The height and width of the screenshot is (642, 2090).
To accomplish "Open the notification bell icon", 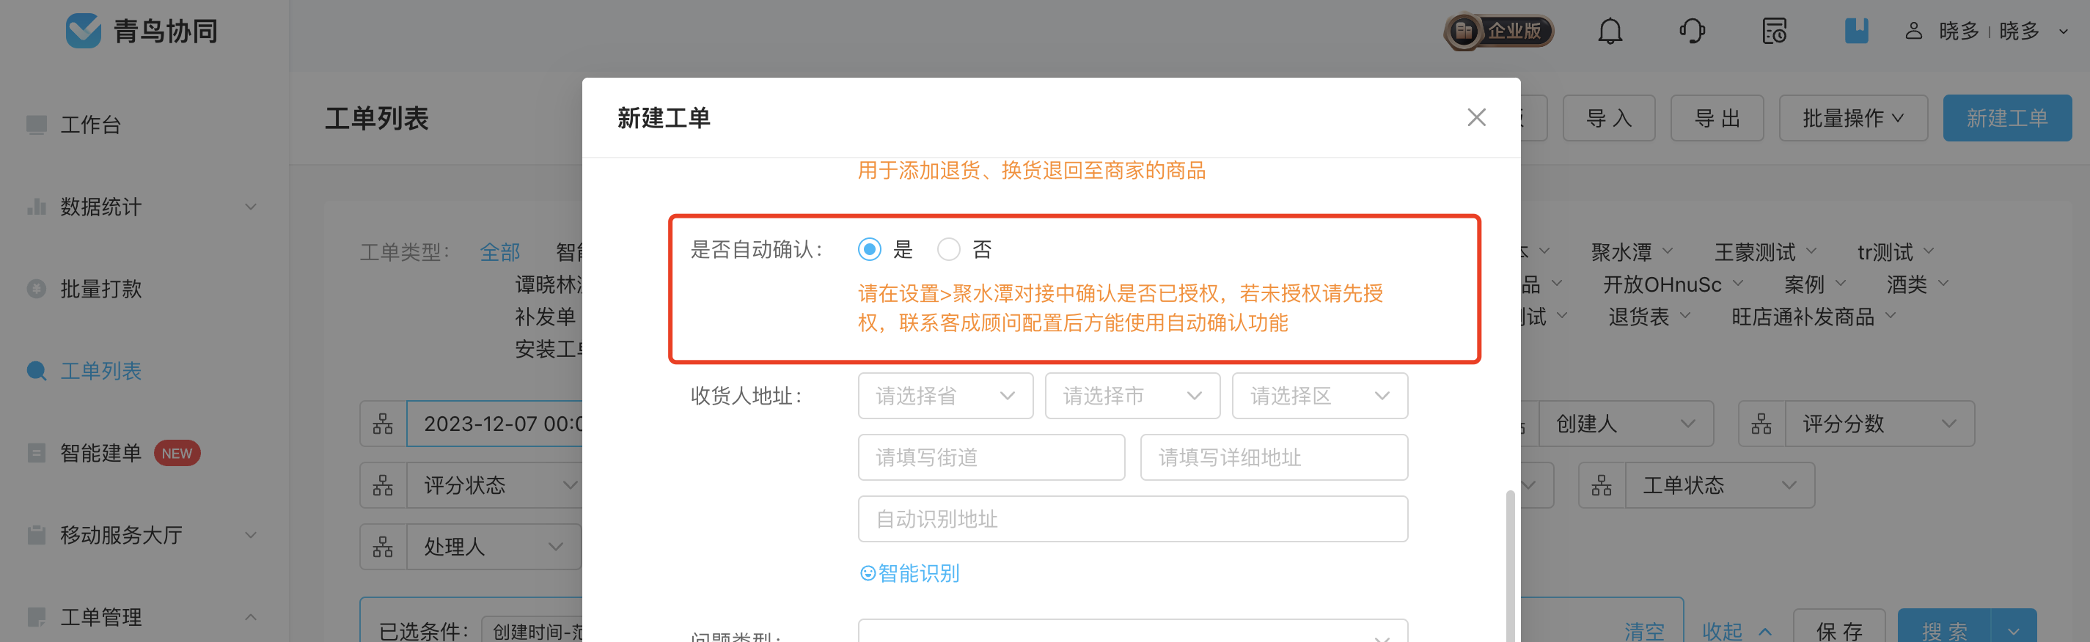I will (x=1610, y=31).
